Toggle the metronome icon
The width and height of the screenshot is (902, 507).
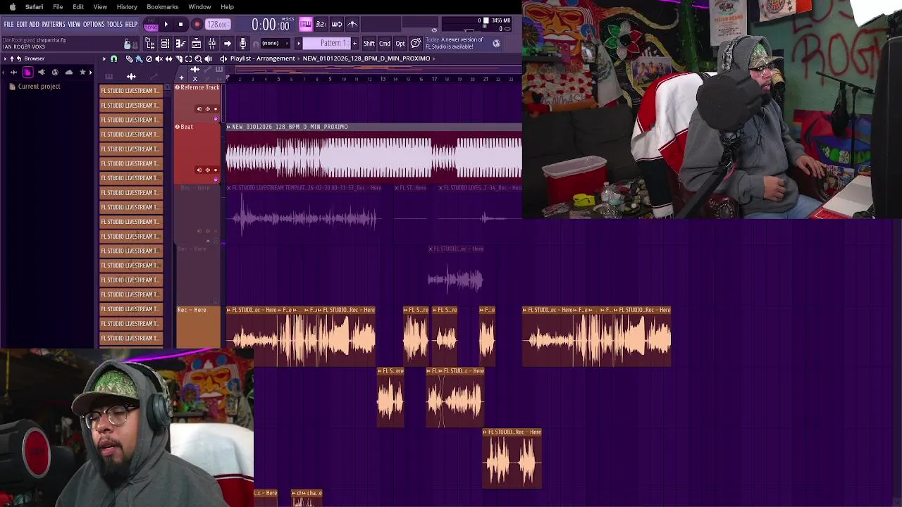pyautogui.click(x=352, y=24)
